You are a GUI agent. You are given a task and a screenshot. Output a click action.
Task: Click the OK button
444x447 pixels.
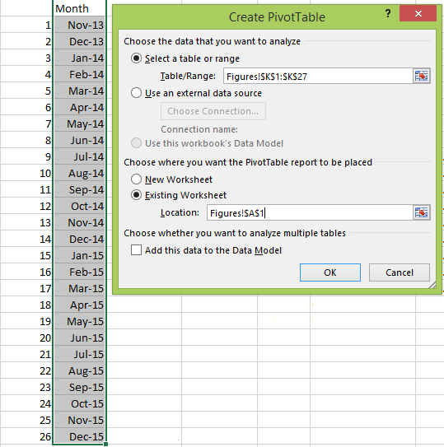pos(330,272)
